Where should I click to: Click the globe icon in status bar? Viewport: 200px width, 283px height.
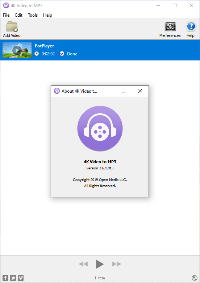tap(195, 278)
